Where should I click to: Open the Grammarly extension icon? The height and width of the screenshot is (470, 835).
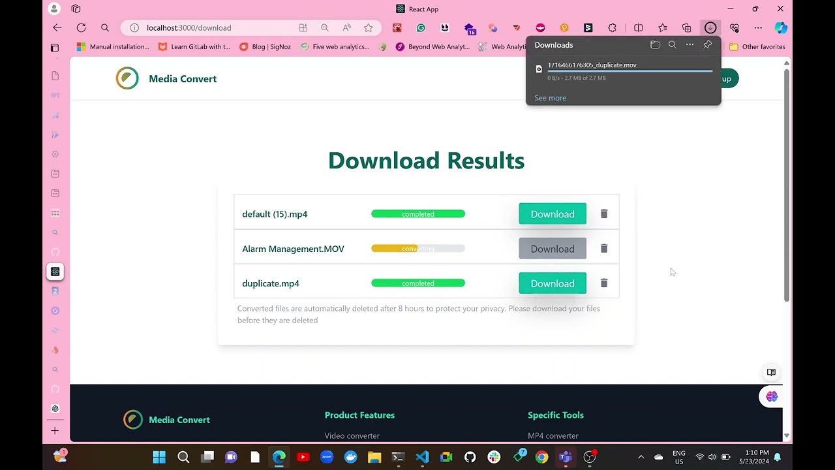click(421, 28)
